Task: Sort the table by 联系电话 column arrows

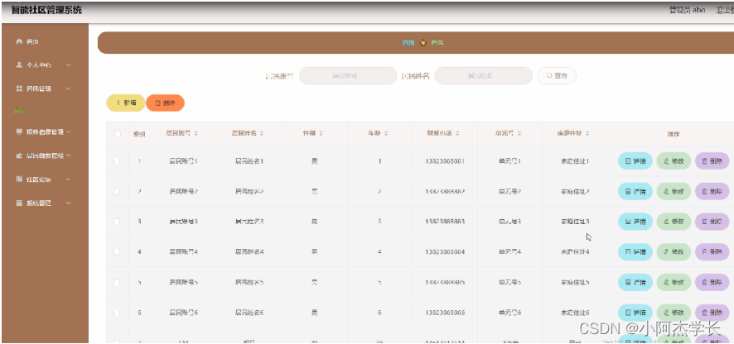Action: point(456,134)
